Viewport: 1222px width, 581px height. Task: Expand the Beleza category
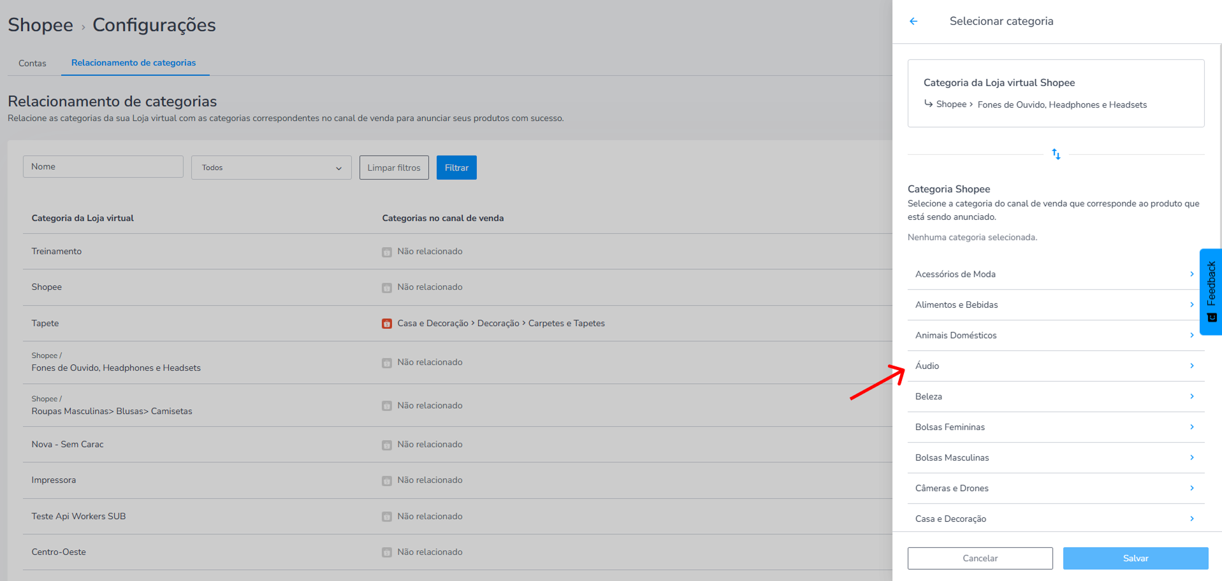pos(1056,396)
